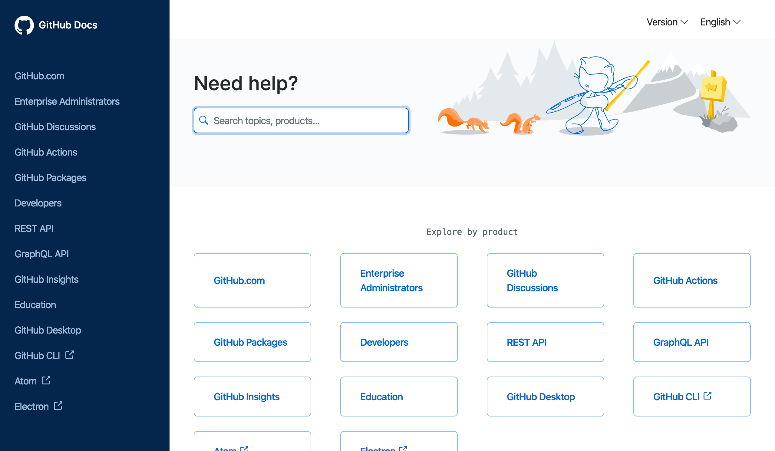
Task: Open the Developers product card
Action: (399, 342)
